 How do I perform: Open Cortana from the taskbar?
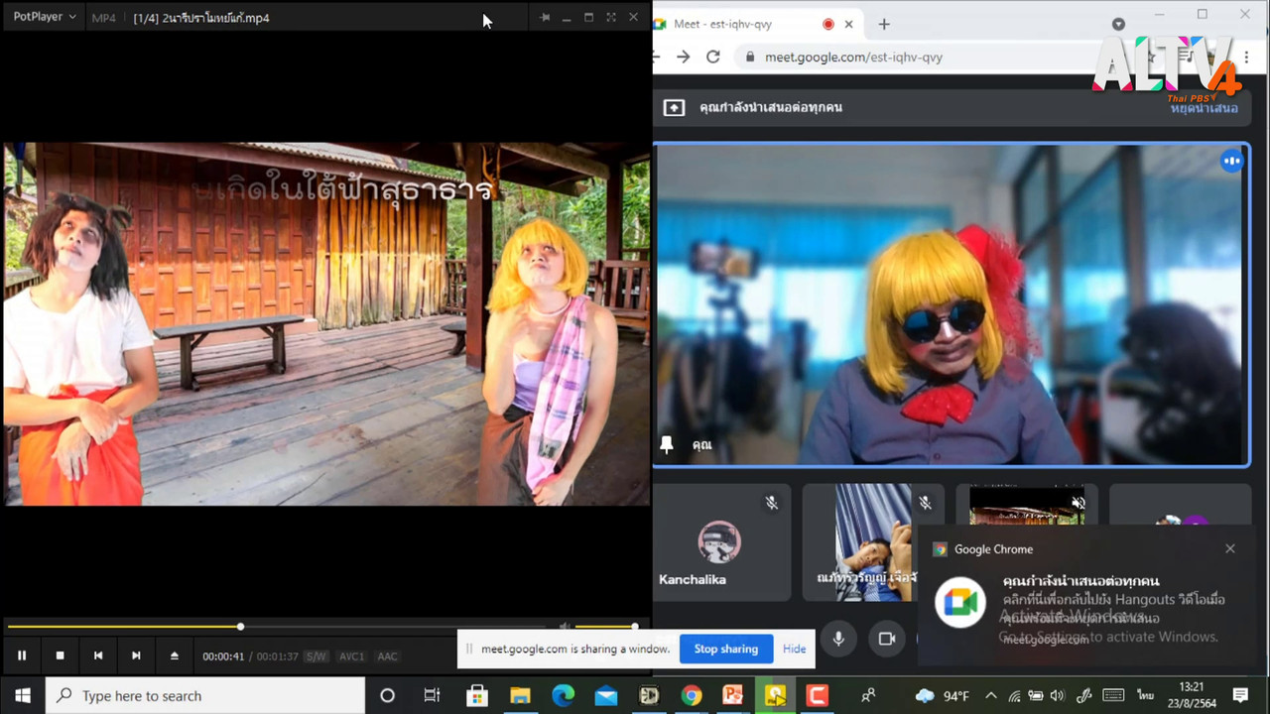(x=387, y=695)
